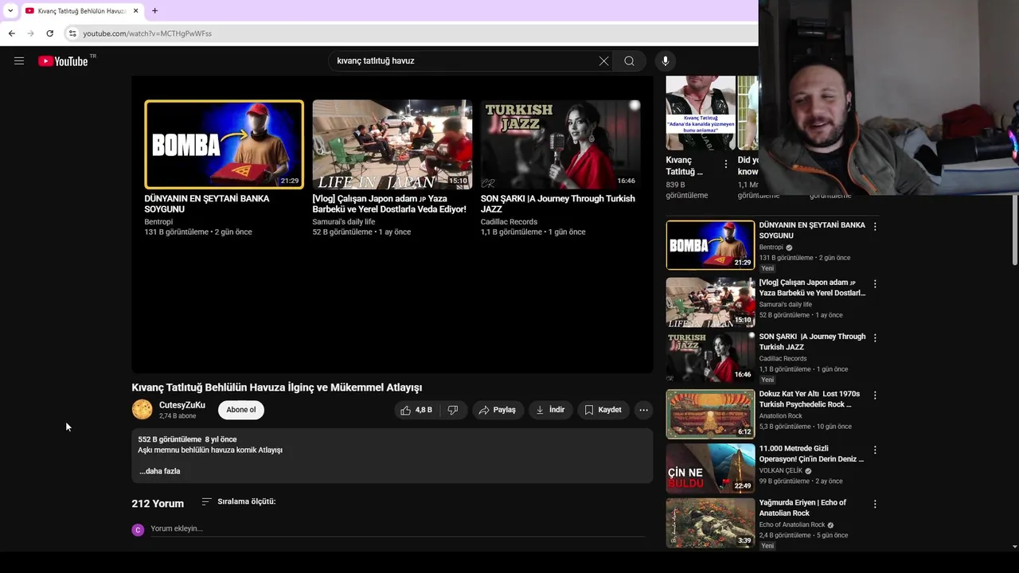Image resolution: width=1019 pixels, height=573 pixels.
Task: Open VOLKAN ÇELİK channel link
Action: coord(780,470)
